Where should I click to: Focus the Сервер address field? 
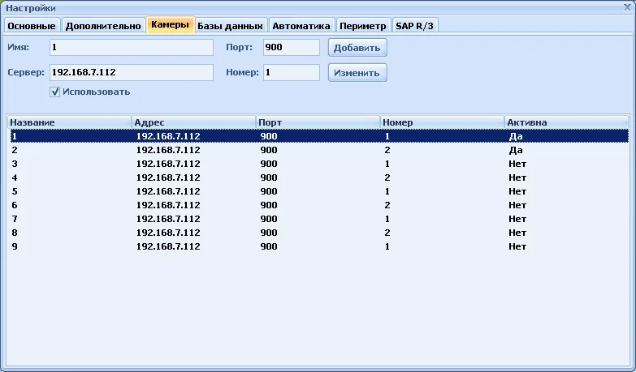pyautogui.click(x=131, y=72)
